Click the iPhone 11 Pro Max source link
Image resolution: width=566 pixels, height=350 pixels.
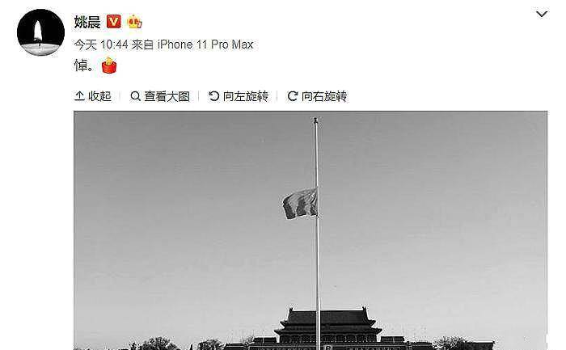point(205,44)
